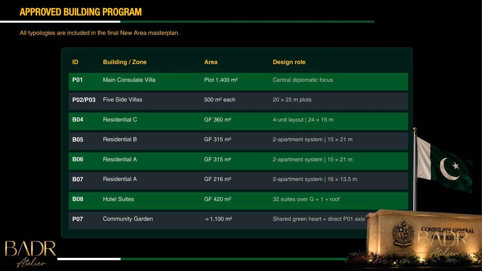
Task: Click "Shared green heart + direct P01 axis"
Action: pyautogui.click(x=319, y=219)
